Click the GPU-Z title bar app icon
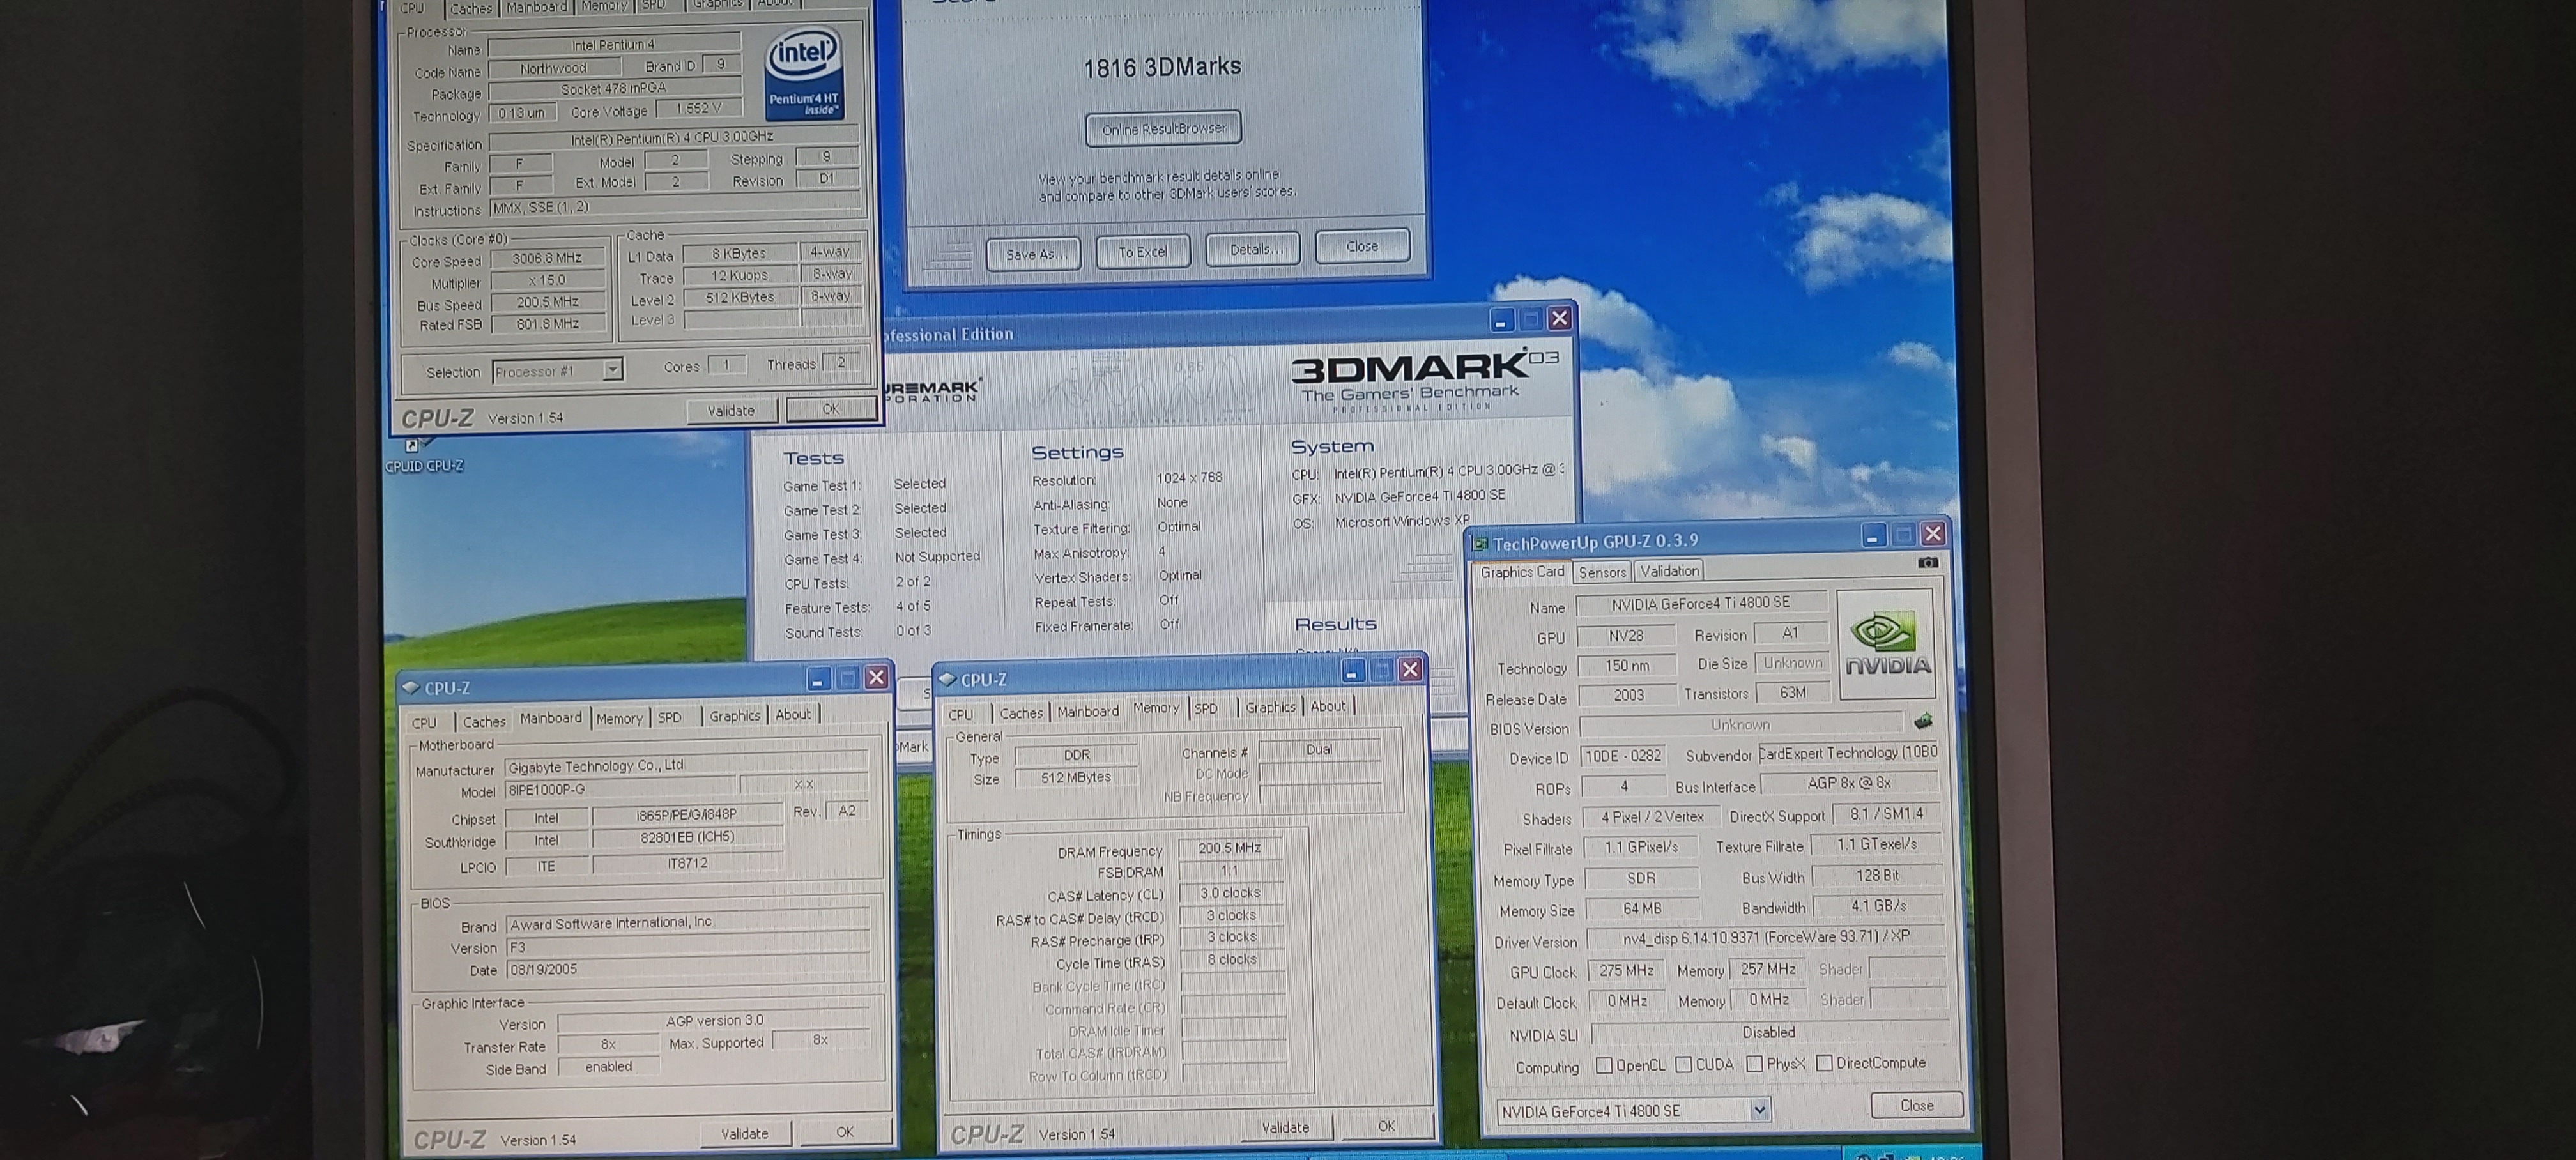The width and height of the screenshot is (2576, 1160). [x=1479, y=544]
